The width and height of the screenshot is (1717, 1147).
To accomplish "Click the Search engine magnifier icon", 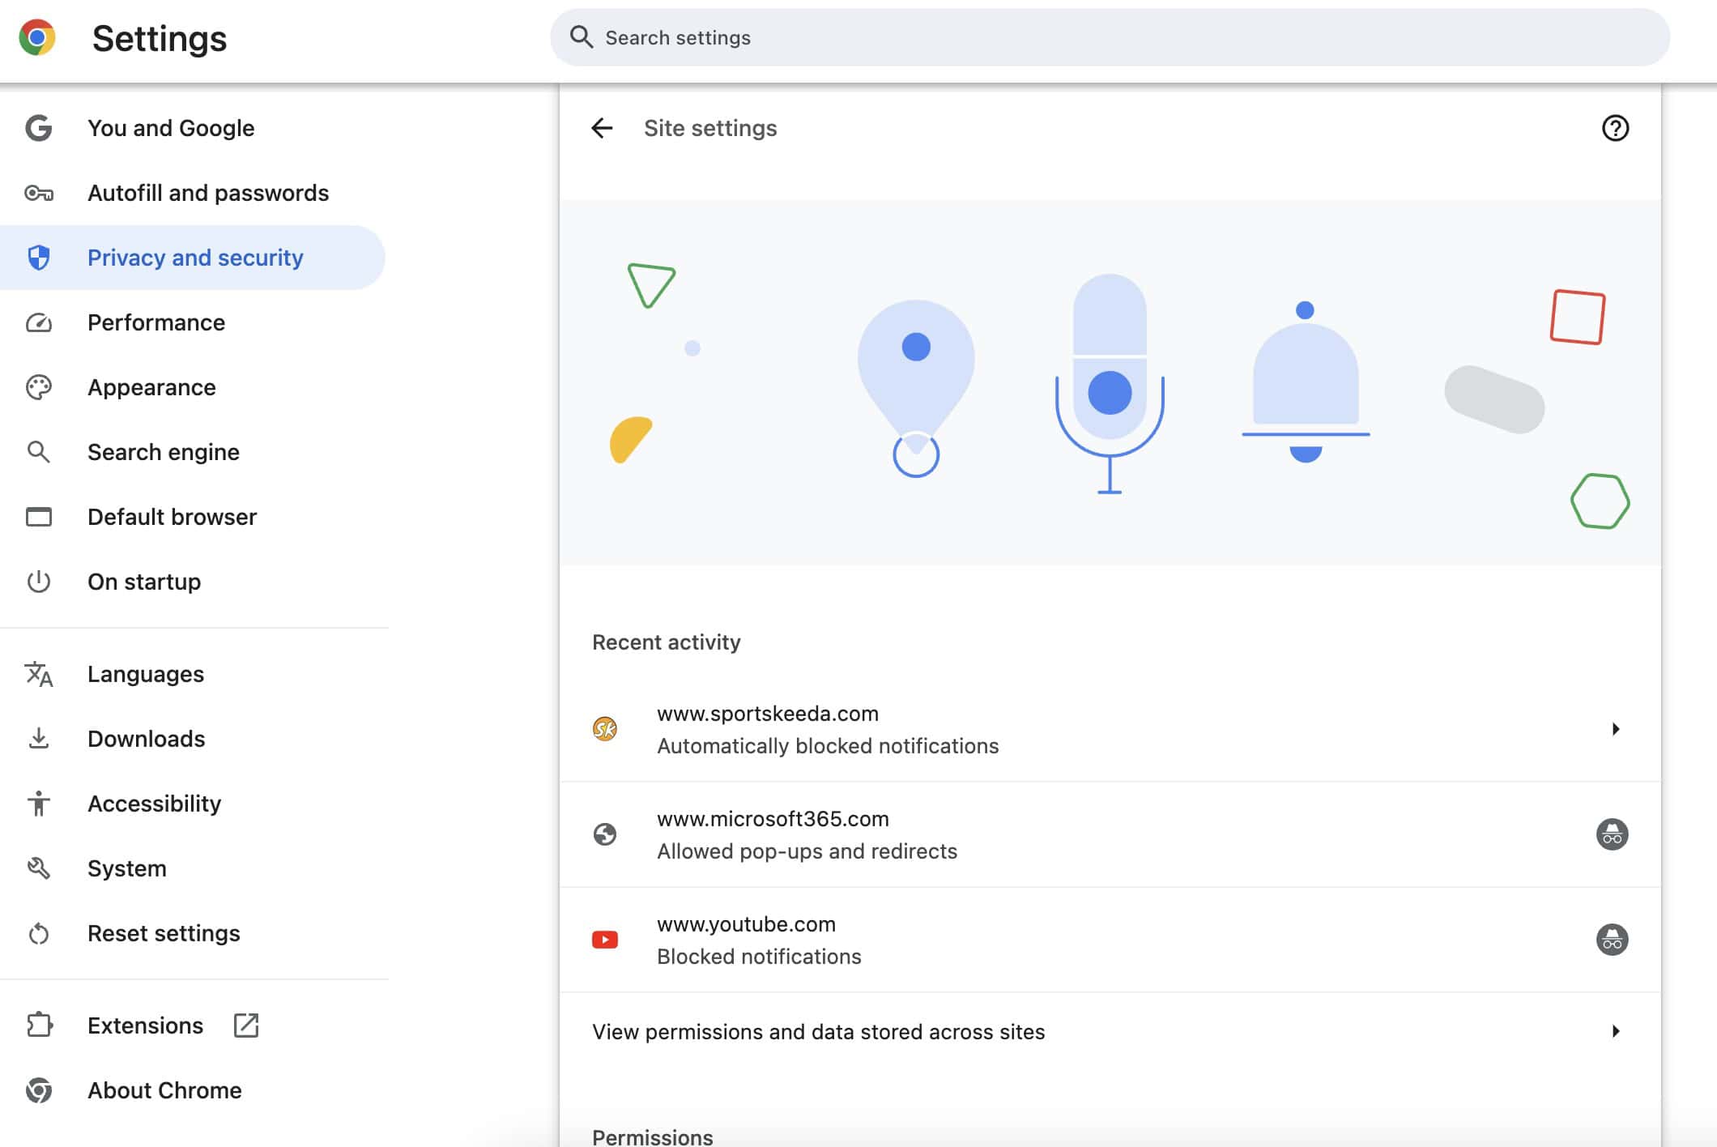I will pos(38,452).
